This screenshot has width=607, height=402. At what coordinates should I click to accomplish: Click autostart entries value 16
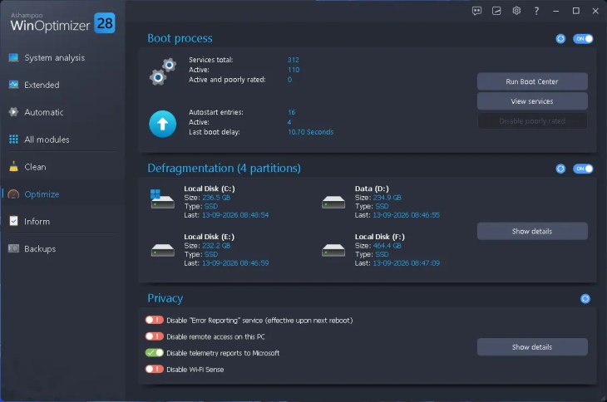(x=292, y=112)
